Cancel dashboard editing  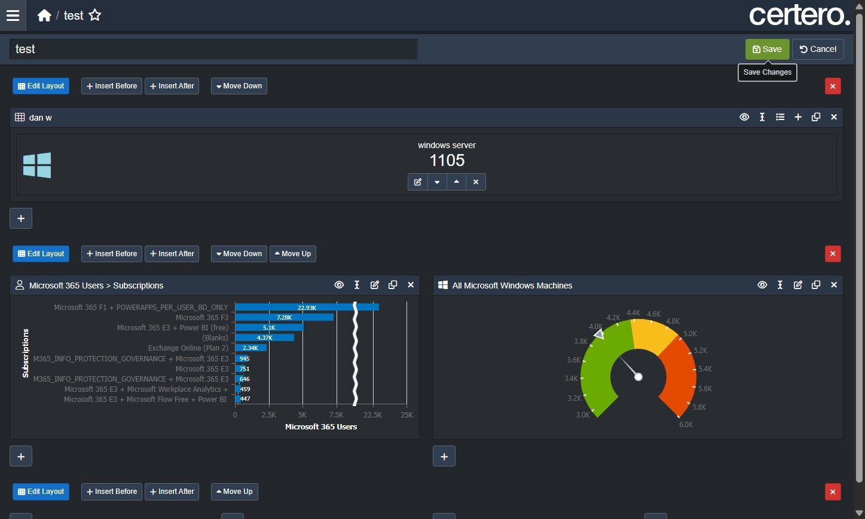(818, 49)
